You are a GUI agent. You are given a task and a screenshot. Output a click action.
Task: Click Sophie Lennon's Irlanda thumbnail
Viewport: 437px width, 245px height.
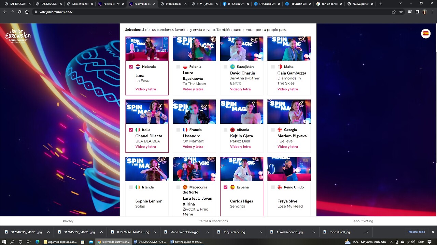tap(147, 169)
